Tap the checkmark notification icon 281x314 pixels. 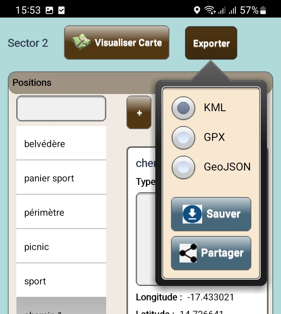pos(61,11)
